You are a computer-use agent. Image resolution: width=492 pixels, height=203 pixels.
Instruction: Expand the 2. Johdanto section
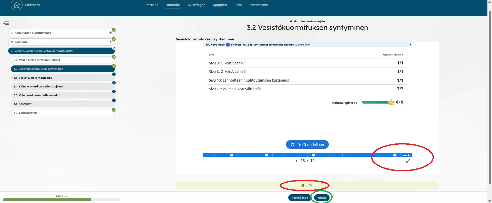(x=110, y=42)
